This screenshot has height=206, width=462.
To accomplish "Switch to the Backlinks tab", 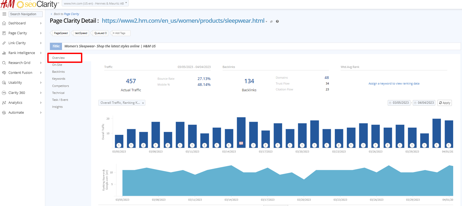I will pyautogui.click(x=59, y=72).
